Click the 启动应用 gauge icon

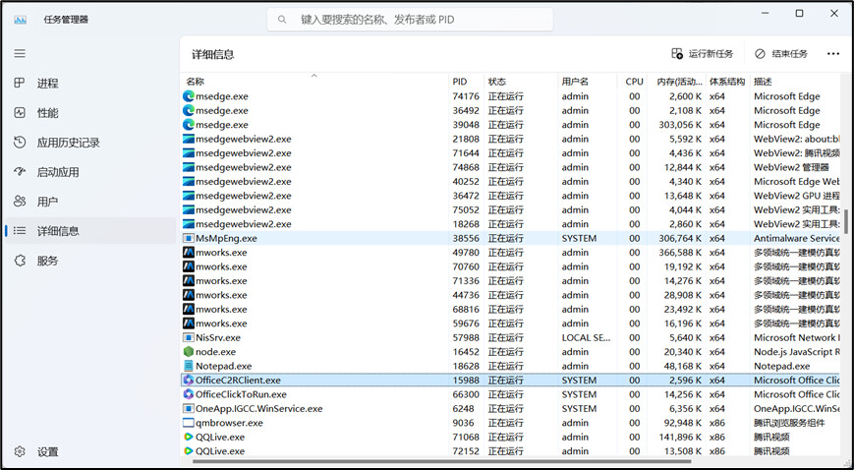20,172
